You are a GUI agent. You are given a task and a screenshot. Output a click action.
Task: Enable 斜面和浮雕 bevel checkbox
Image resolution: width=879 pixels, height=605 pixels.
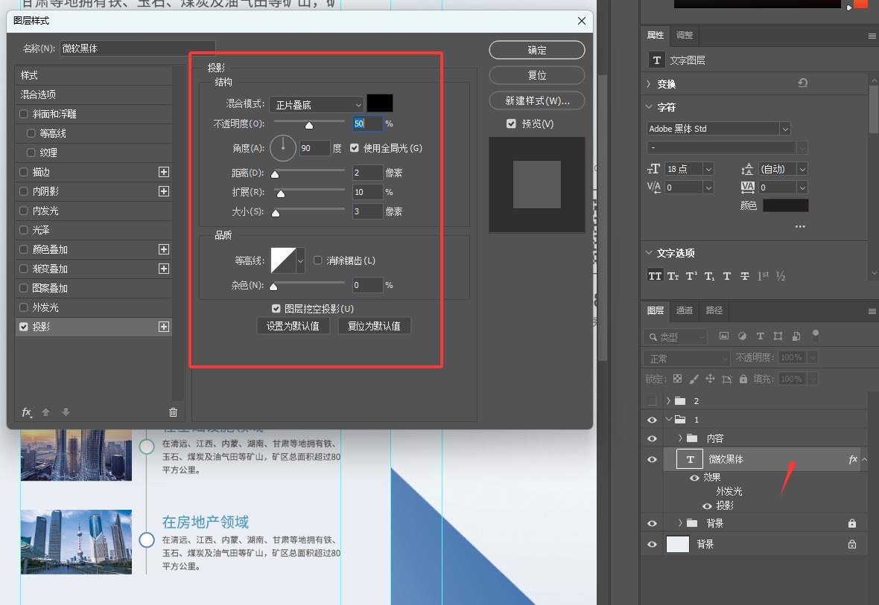tap(24, 114)
